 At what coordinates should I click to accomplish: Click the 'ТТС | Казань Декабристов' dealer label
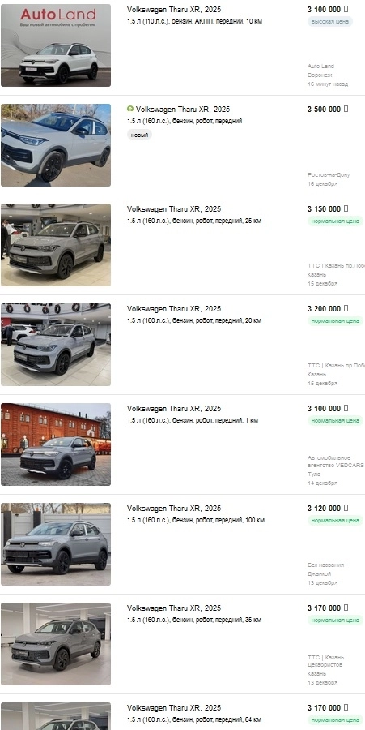[x=325, y=661]
